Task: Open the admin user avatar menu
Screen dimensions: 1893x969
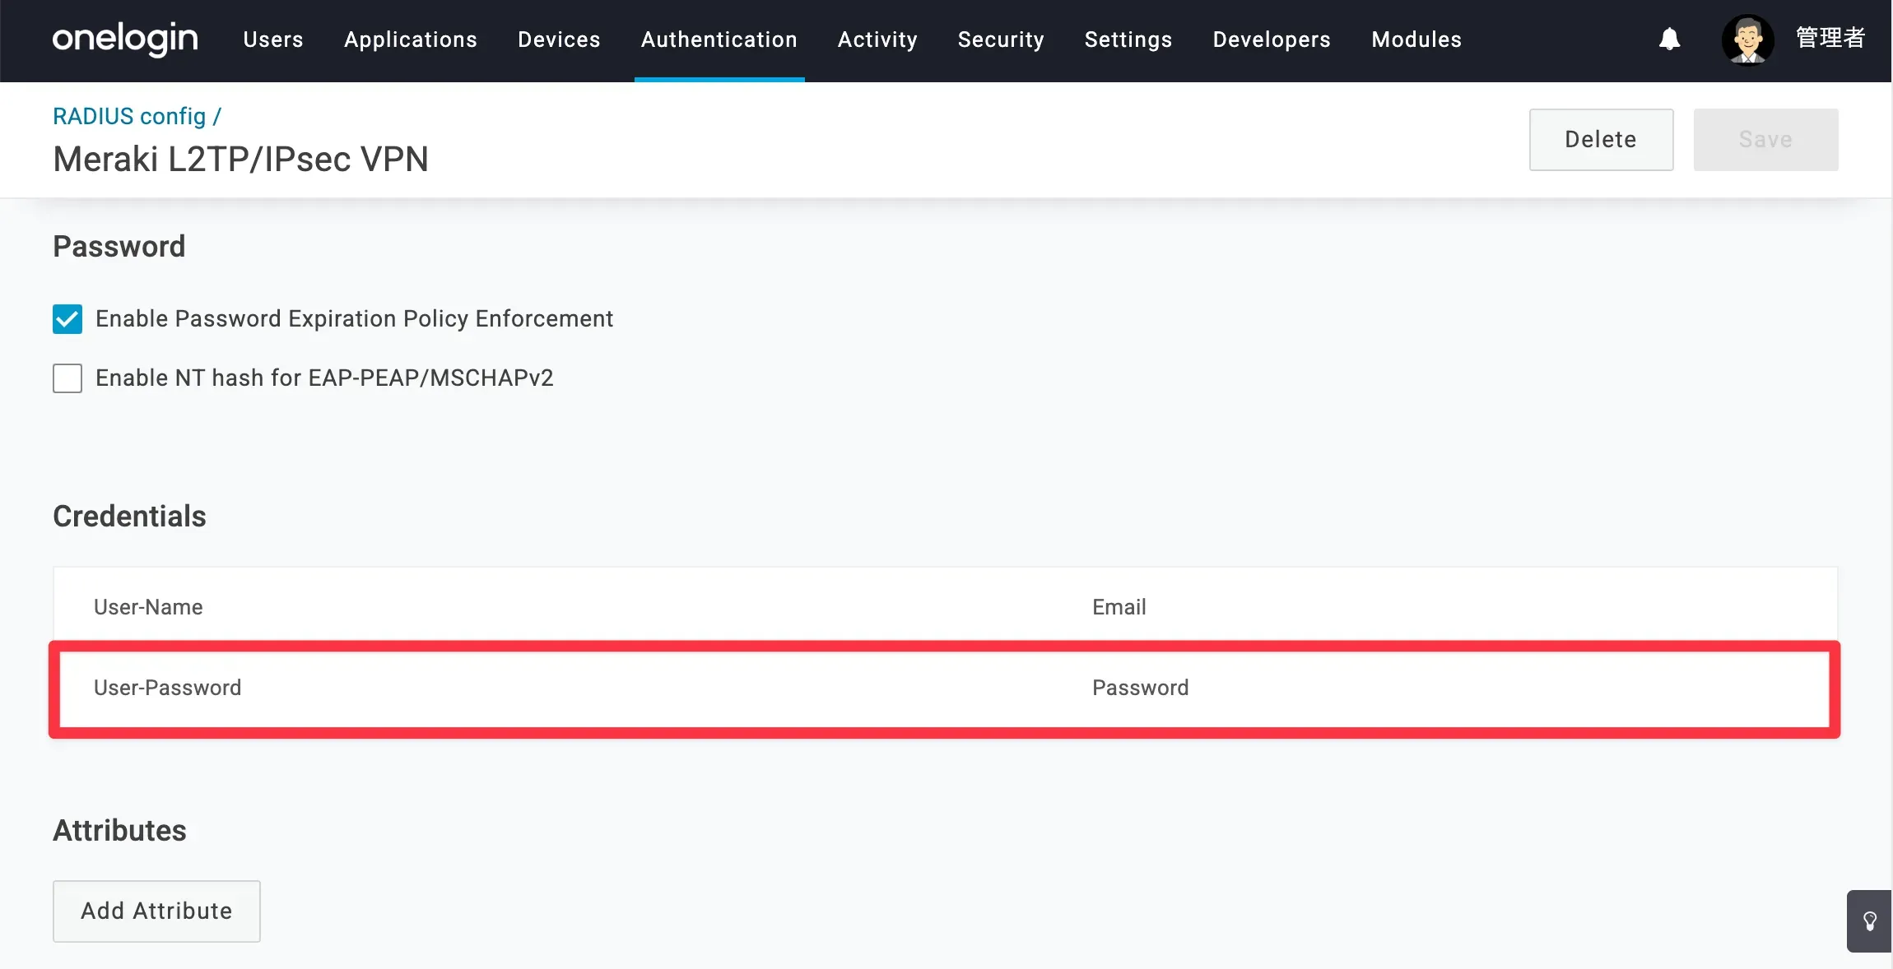Action: pos(1747,39)
